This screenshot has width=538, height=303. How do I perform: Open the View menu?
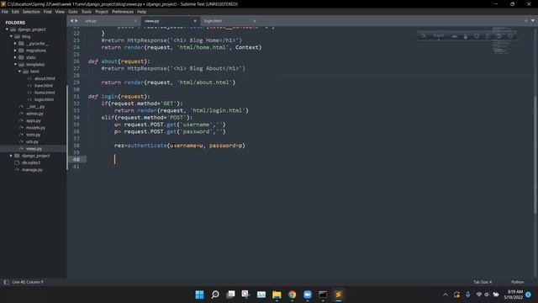pyautogui.click(x=60, y=12)
